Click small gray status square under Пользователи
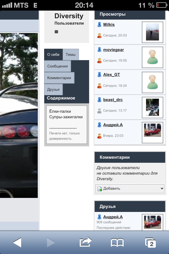The image size is (169, 254). pyautogui.click(x=56, y=32)
